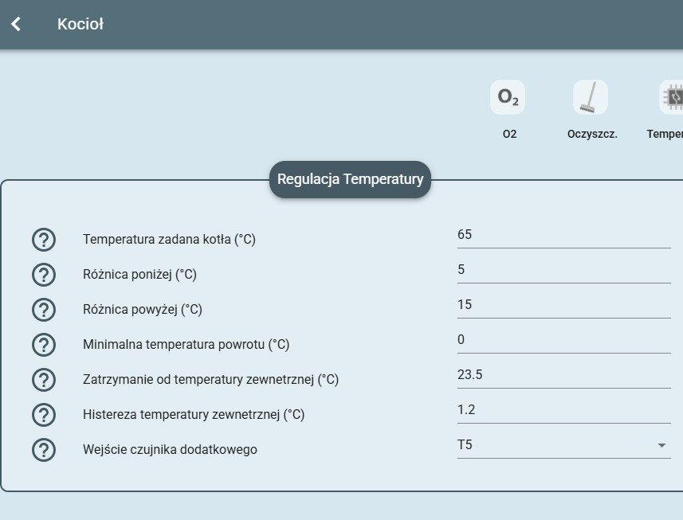This screenshot has width=683, height=520.
Task: Show help for Wejście czujnika dodatkowego
Action: coord(43,449)
